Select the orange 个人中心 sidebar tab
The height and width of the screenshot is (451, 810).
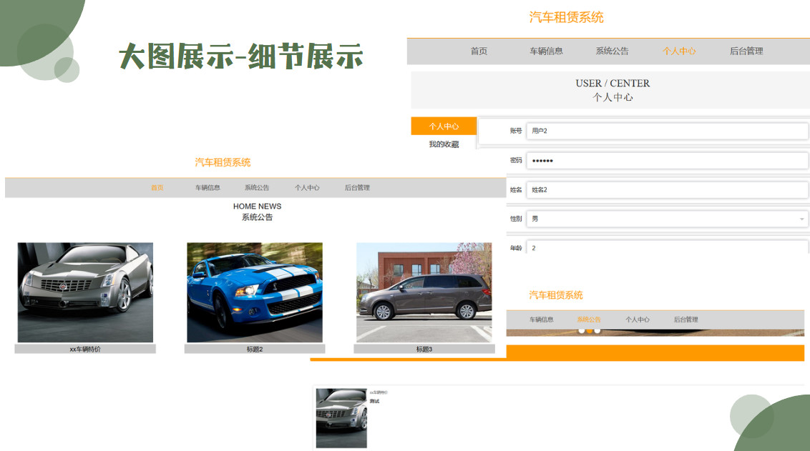(444, 126)
